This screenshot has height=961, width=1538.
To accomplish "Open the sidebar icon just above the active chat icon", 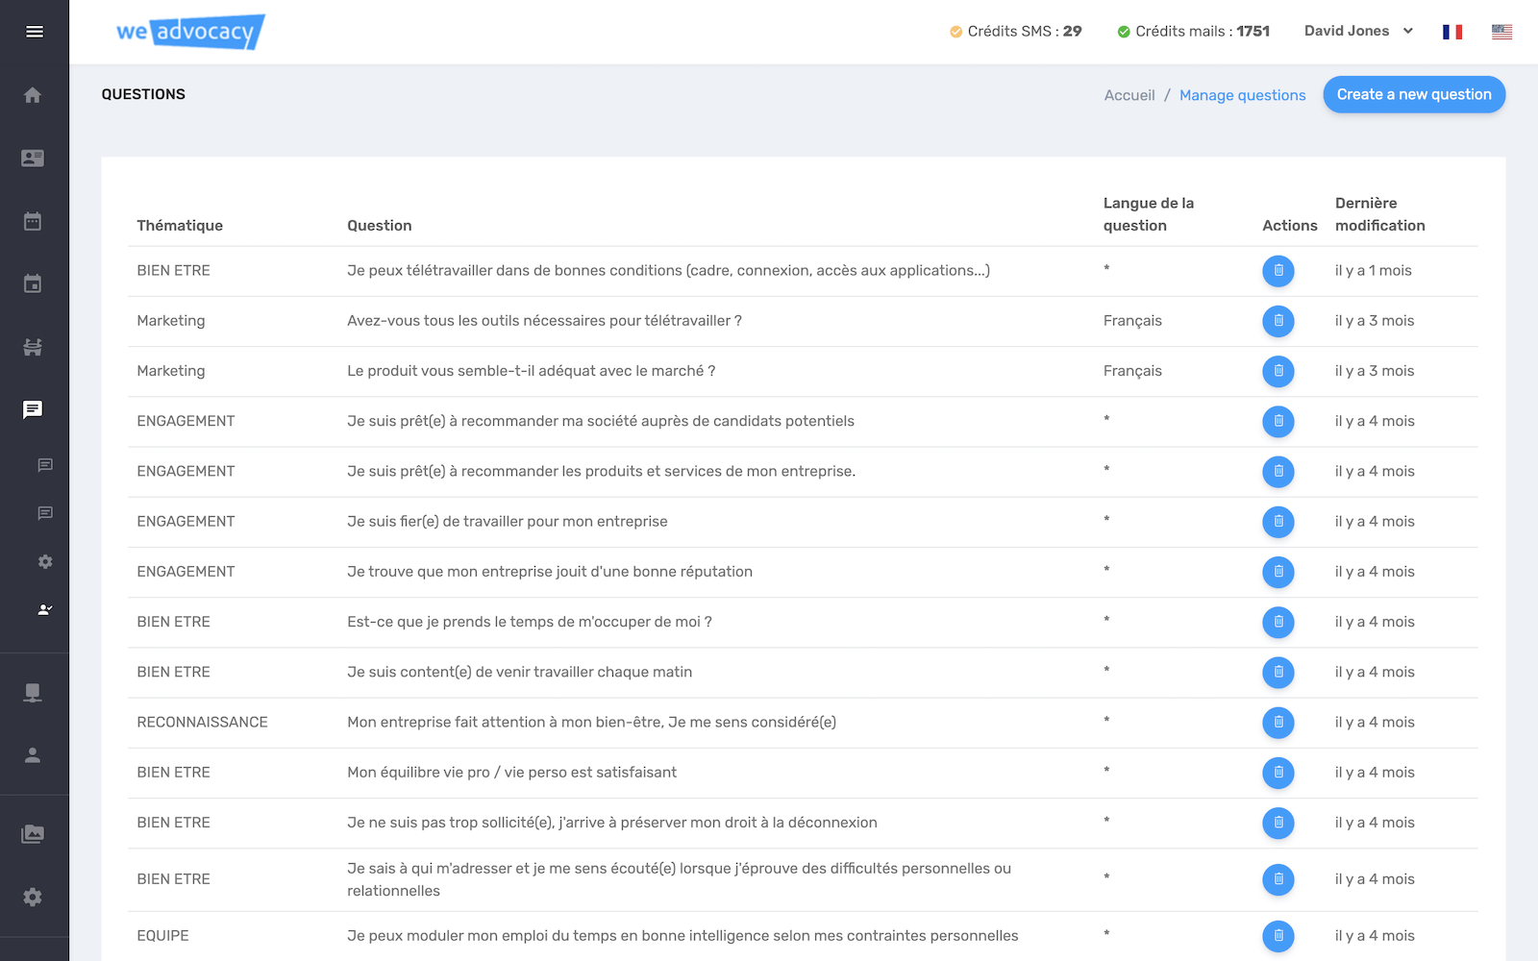I will point(33,347).
